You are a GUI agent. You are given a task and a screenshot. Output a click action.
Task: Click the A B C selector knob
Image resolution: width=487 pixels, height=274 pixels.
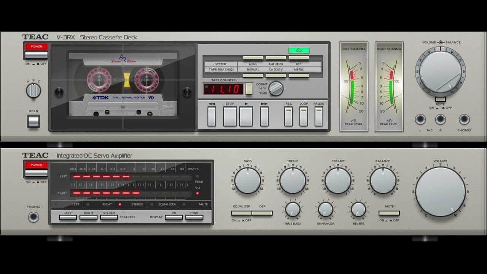click(x=33, y=91)
